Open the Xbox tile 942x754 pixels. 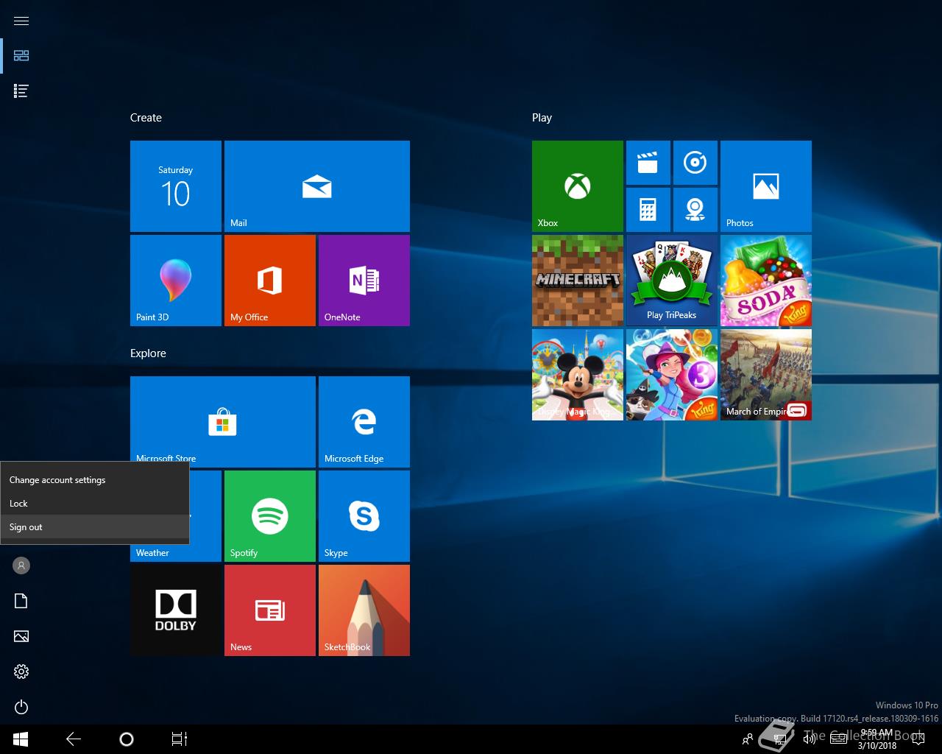click(x=578, y=186)
